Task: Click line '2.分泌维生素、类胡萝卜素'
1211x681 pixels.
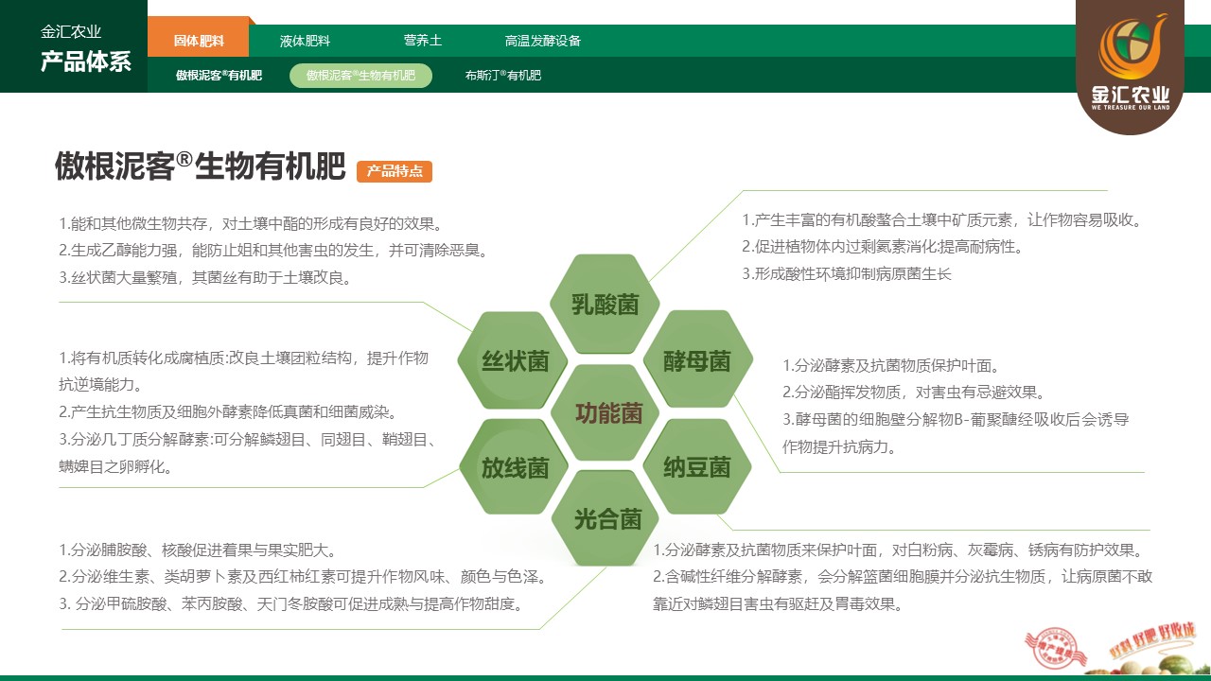Action: pos(303,576)
